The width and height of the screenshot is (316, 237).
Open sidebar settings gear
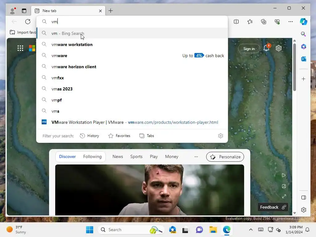coord(304,210)
